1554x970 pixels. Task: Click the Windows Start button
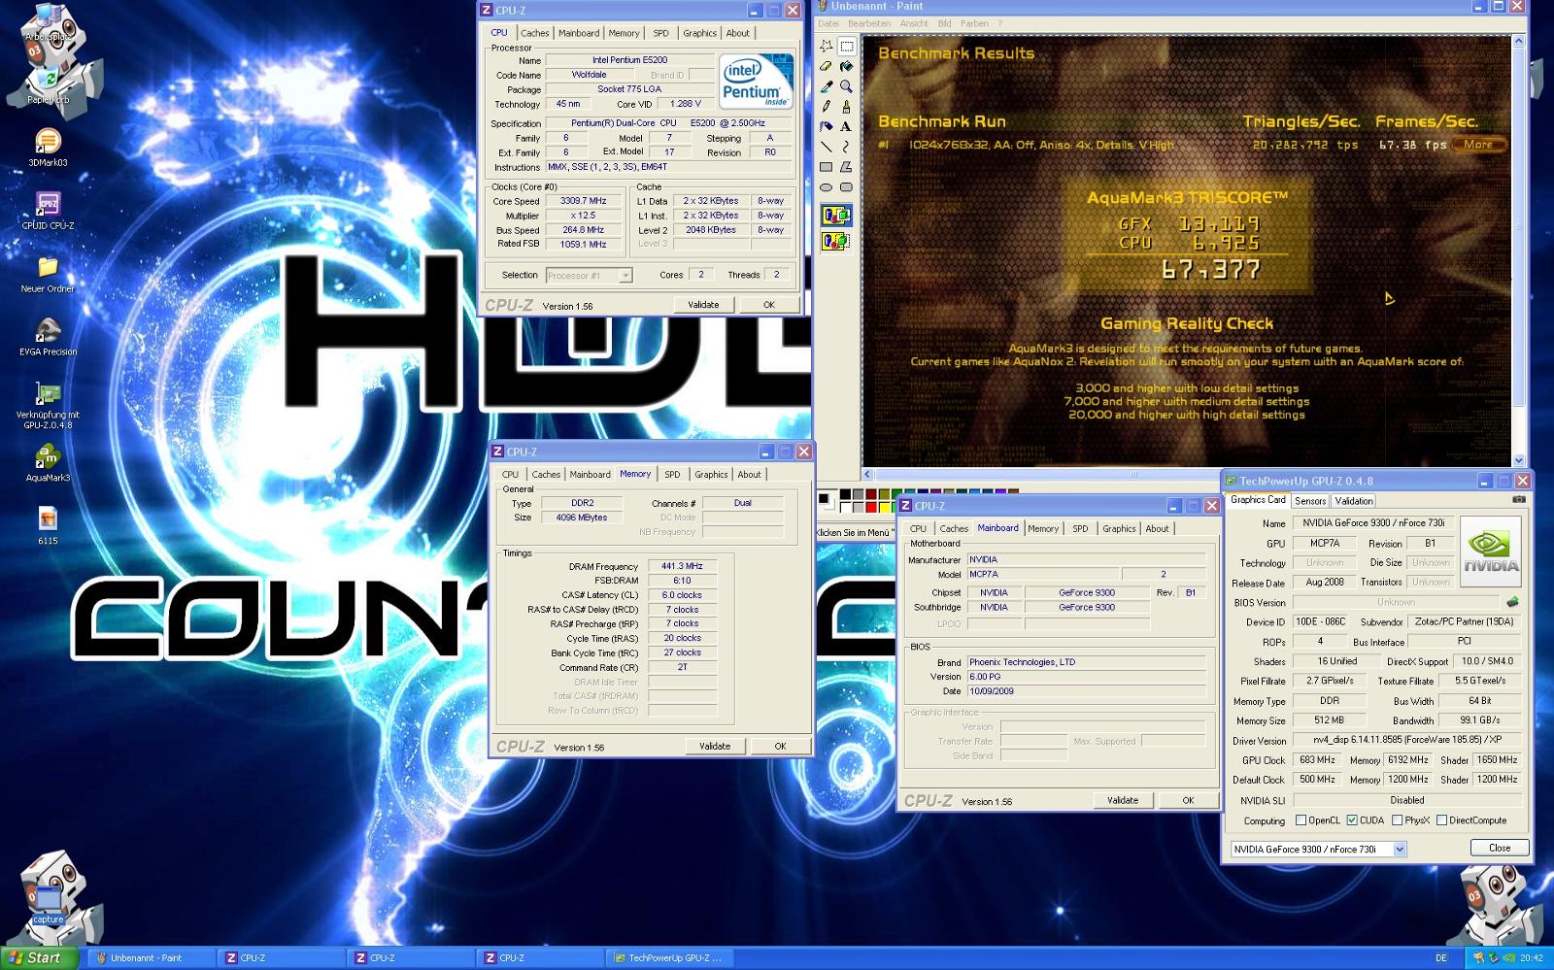point(39,957)
